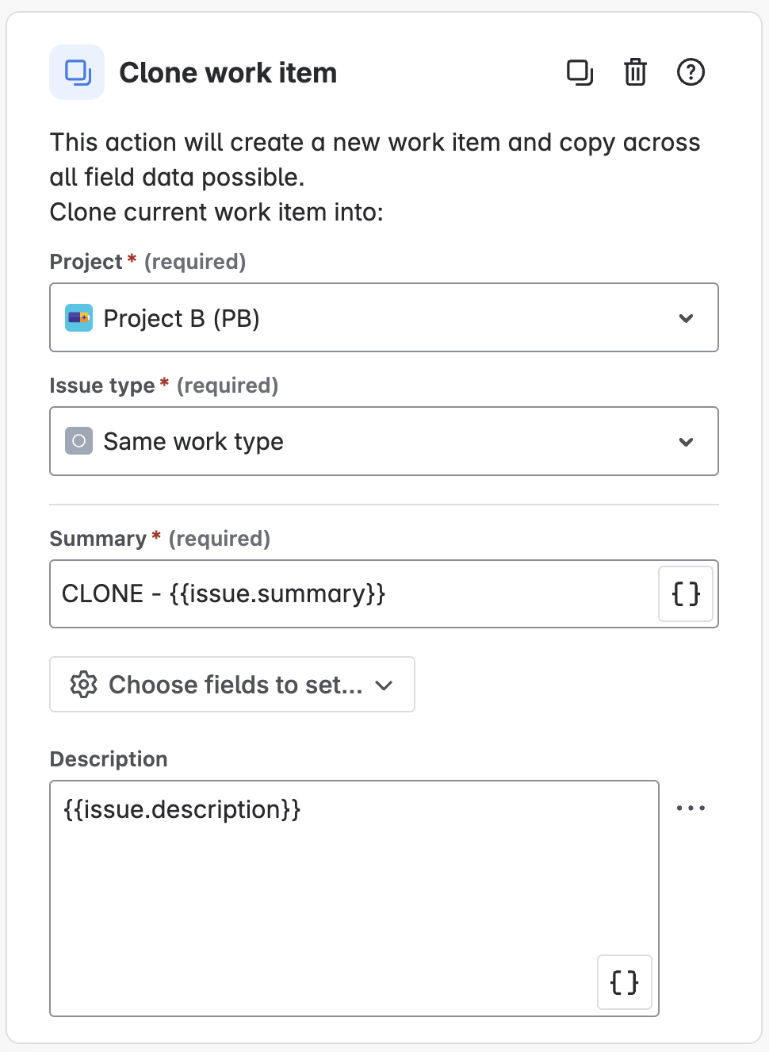Open the Description field options menu

pyautogui.click(x=691, y=808)
